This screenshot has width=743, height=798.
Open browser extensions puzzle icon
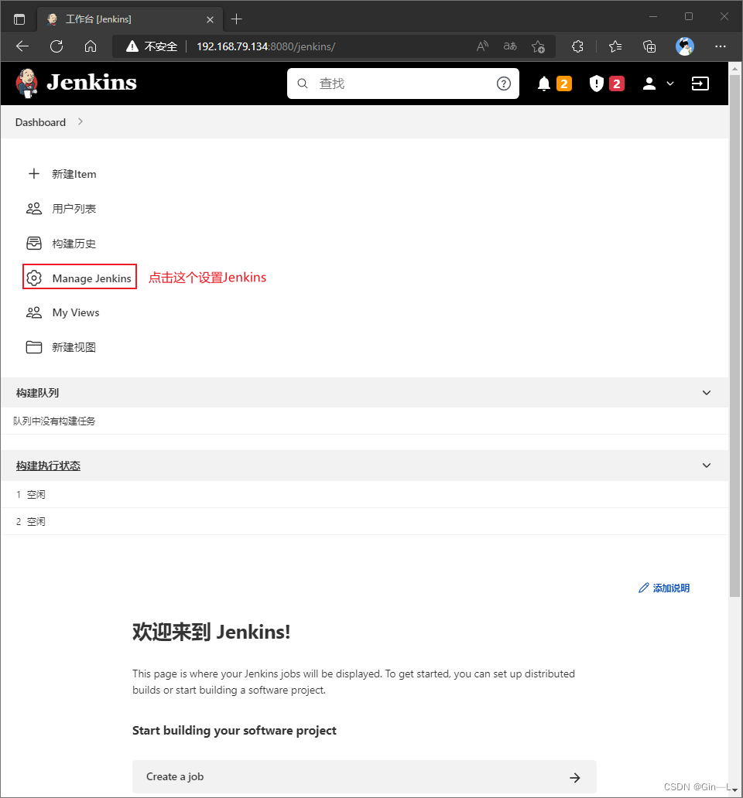pos(577,46)
